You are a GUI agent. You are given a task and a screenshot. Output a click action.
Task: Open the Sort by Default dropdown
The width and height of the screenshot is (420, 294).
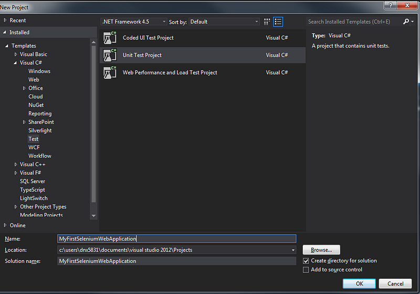click(224, 22)
